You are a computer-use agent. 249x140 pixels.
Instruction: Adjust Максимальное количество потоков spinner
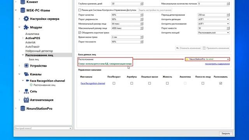tap(228, 3)
